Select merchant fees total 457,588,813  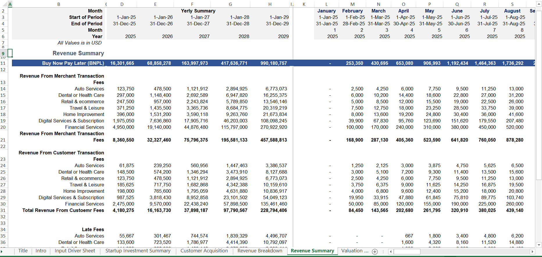(274, 140)
